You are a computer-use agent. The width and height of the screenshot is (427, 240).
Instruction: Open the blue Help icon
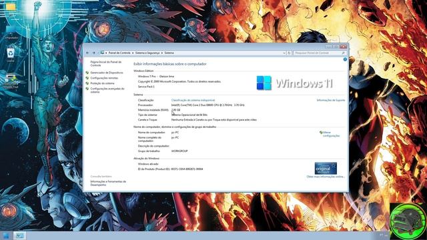[x=345, y=59]
